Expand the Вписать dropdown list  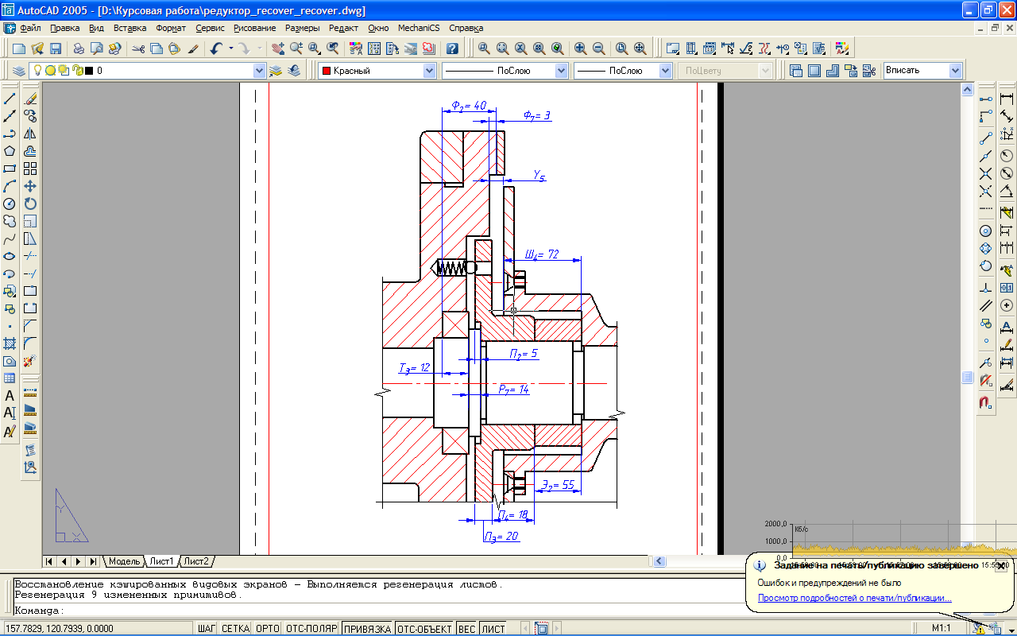point(955,71)
